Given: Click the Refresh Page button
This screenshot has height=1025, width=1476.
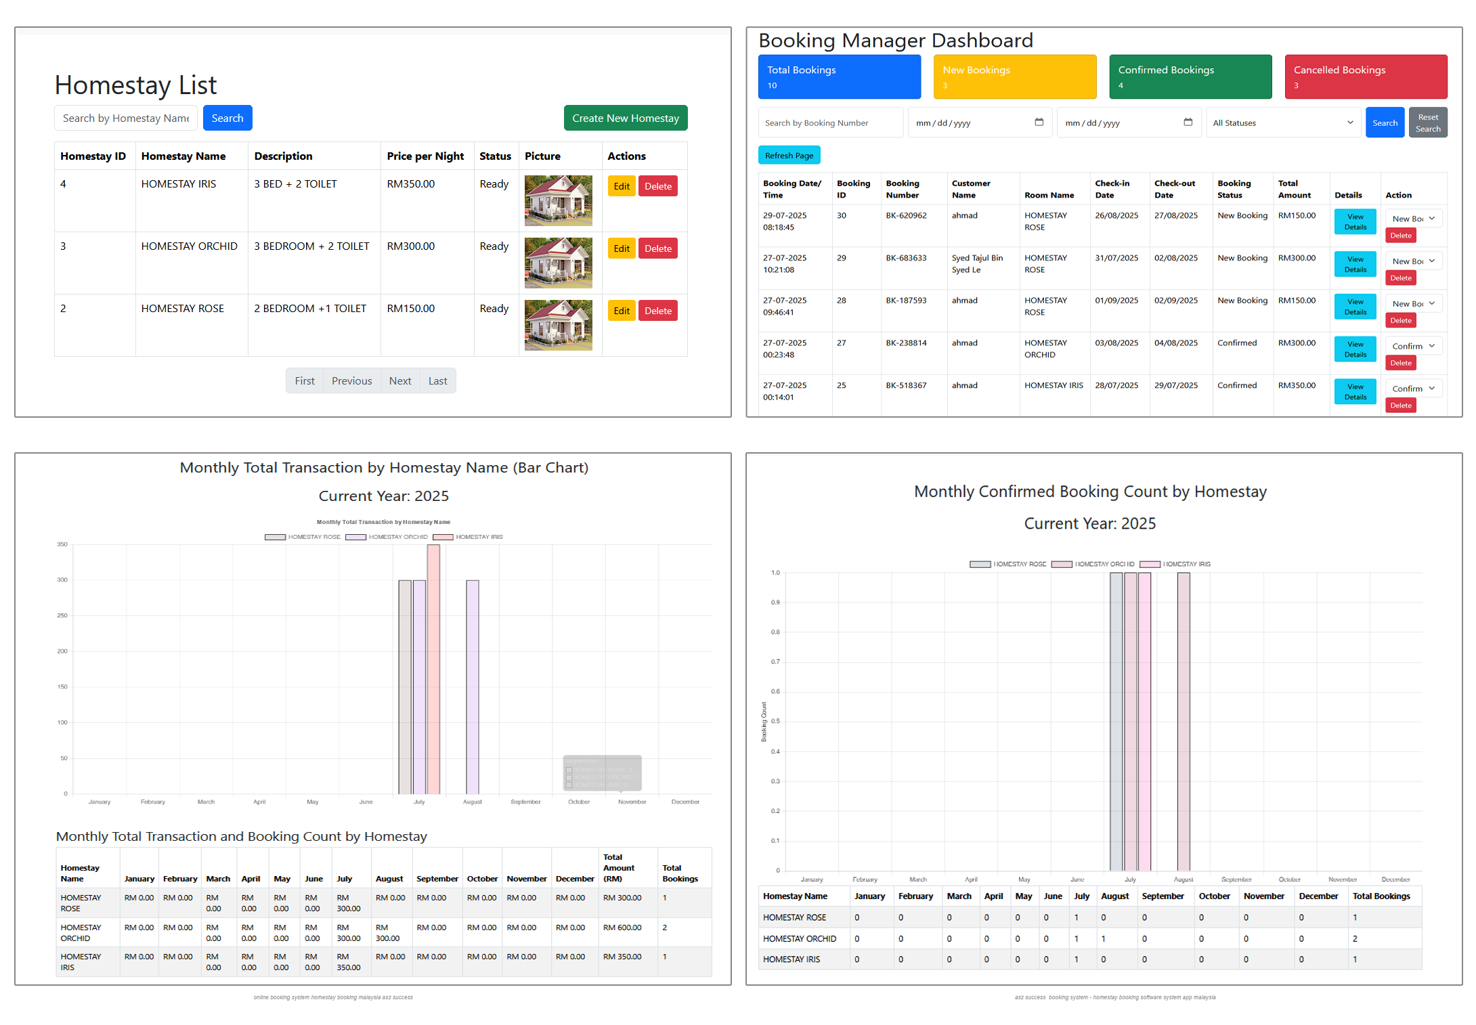Looking at the screenshot, I should [x=789, y=155].
